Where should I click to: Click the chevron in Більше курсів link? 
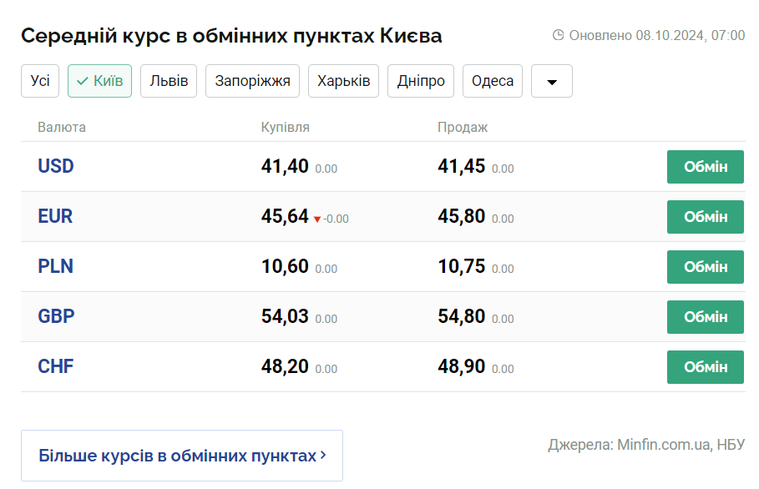pos(323,455)
